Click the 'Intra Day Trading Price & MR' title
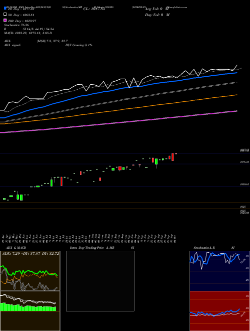The height and width of the screenshot is (331, 250). click(x=92, y=248)
